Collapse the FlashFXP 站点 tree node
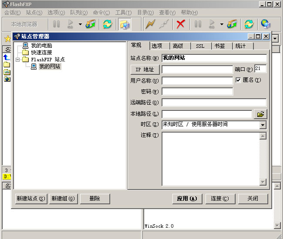This screenshot has width=283, height=239. [18, 60]
